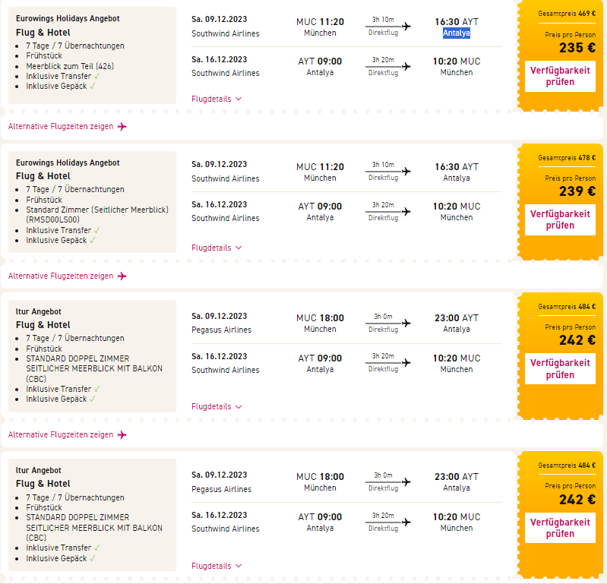
Task: Click plane icon beside Alternative Flugzeiten under 239 € offer
Action: (x=122, y=276)
